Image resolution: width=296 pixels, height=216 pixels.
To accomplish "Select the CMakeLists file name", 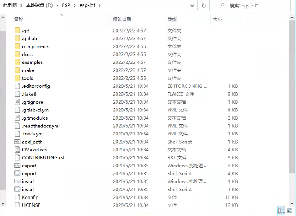I will point(34,150).
